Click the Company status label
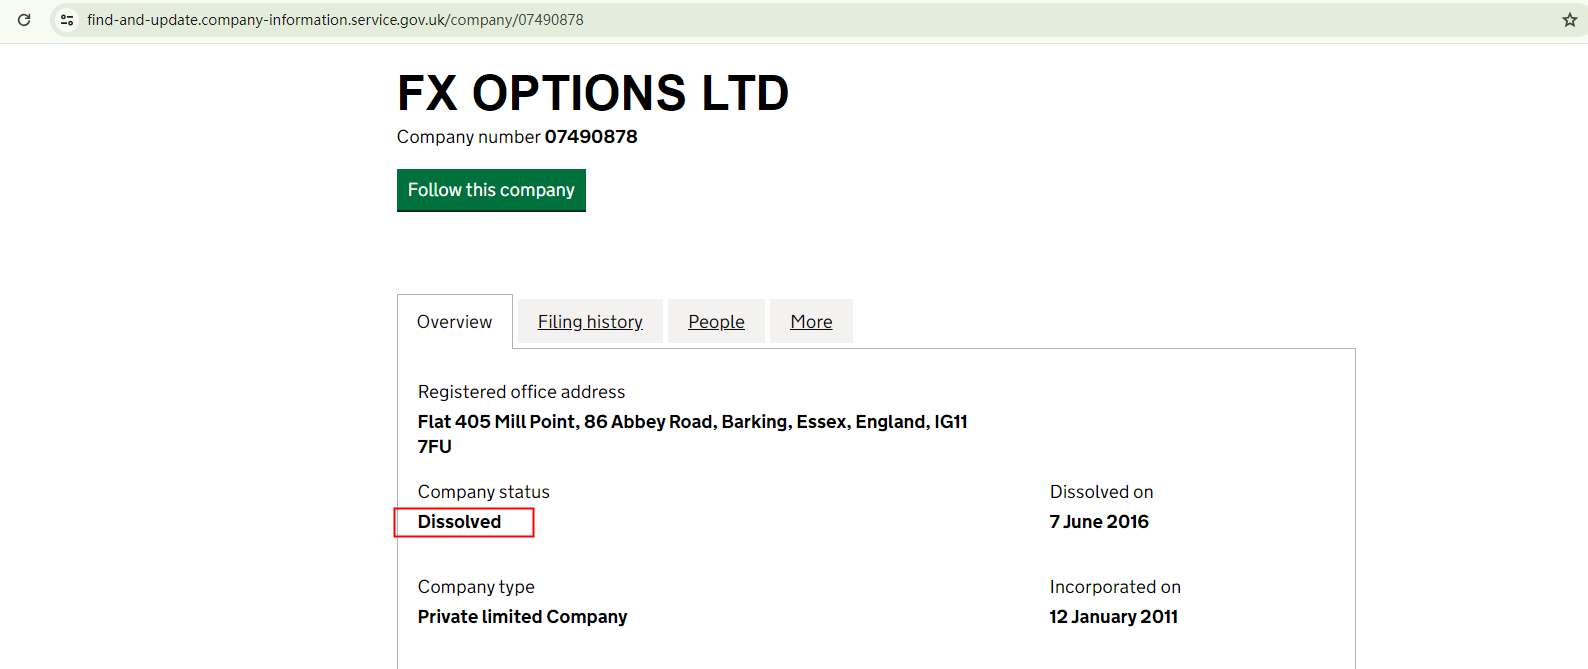This screenshot has height=669, width=1588. 484,492
